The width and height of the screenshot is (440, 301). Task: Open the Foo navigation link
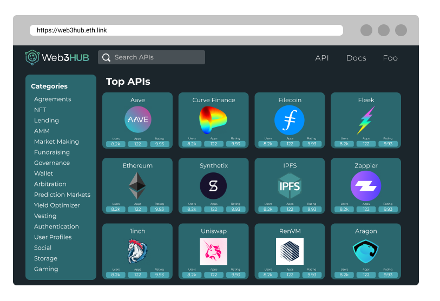click(390, 58)
